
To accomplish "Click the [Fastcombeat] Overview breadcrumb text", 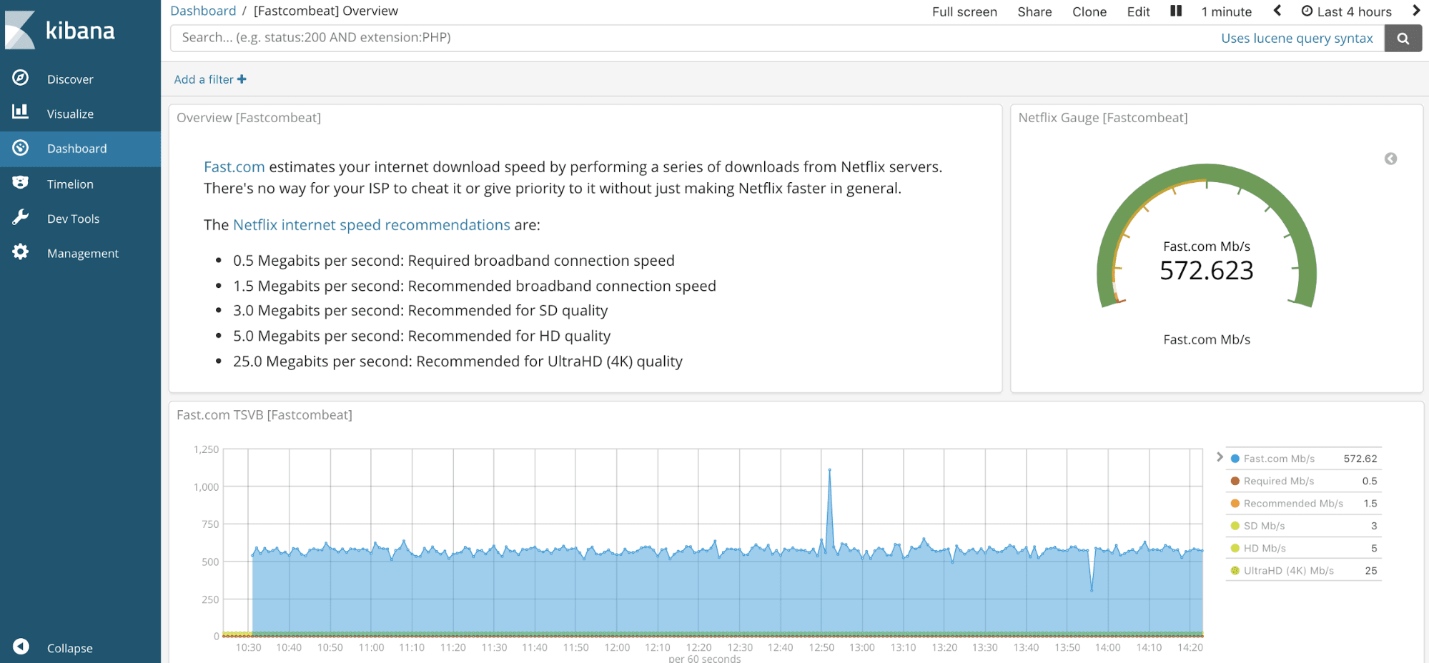I will 326,11.
